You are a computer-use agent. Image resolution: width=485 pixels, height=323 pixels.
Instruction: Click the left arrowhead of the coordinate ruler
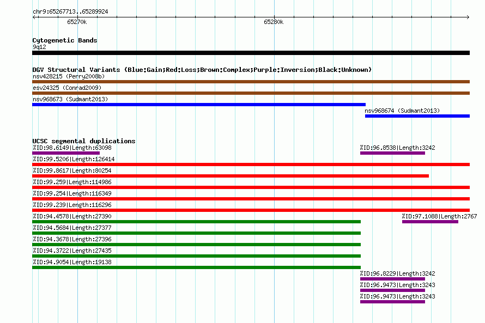pos(34,17)
